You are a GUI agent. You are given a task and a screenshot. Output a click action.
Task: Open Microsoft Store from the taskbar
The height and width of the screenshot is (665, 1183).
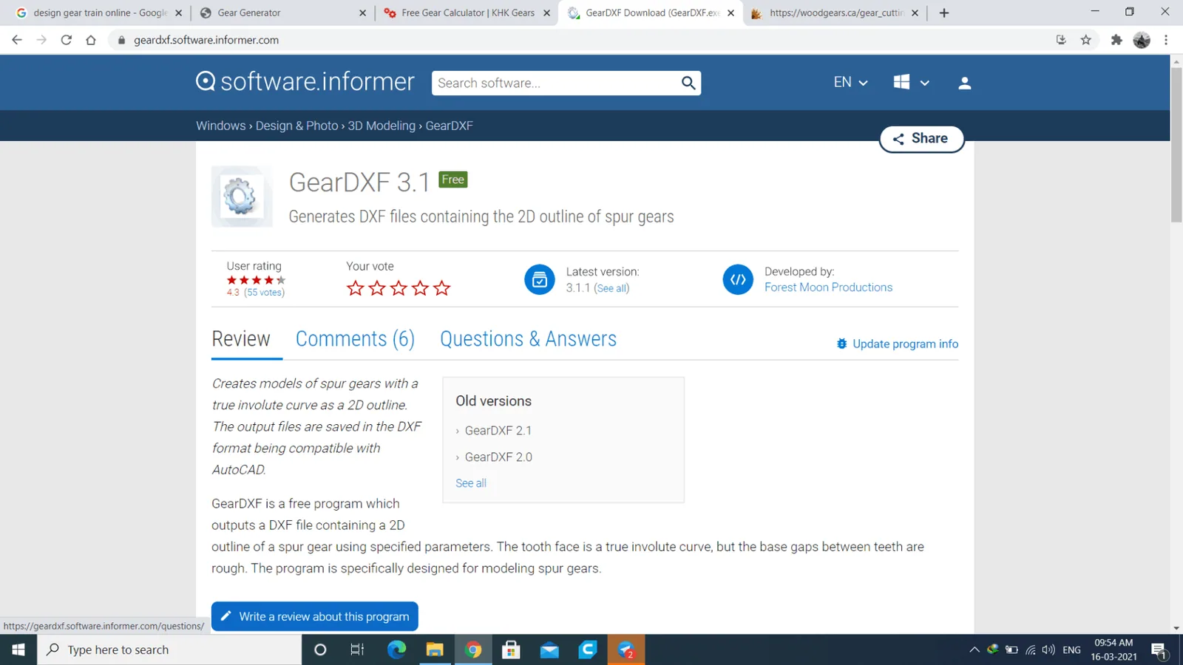tap(511, 649)
